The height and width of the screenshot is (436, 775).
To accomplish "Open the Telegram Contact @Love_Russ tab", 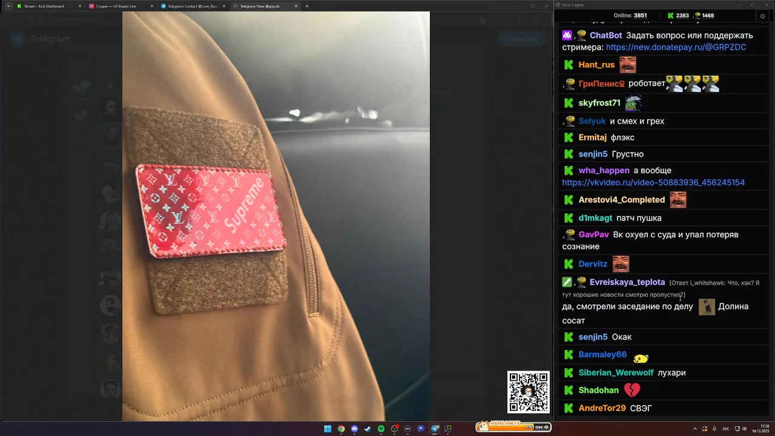I will tap(192, 6).
